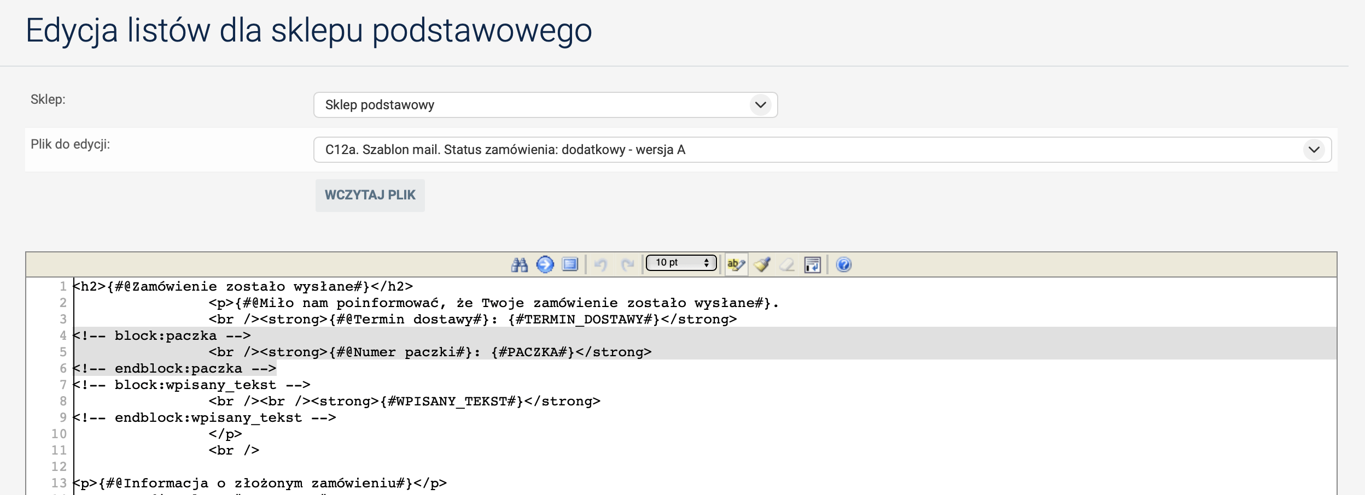This screenshot has width=1365, height=495.
Task: Toggle syntax highlight ab icon
Action: tap(736, 265)
